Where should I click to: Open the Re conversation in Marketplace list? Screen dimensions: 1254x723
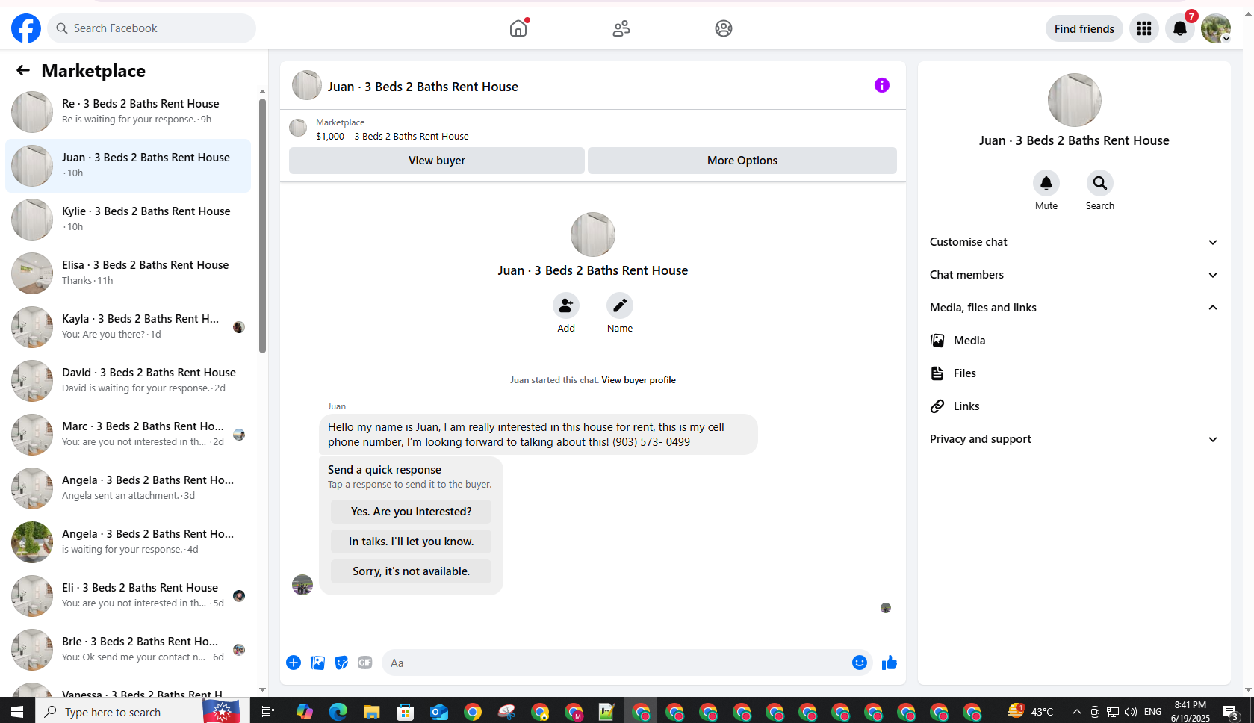click(128, 112)
